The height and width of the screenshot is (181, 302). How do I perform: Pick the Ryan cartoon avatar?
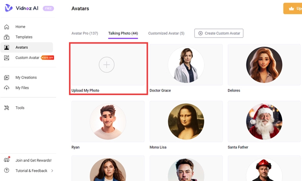coord(108,122)
